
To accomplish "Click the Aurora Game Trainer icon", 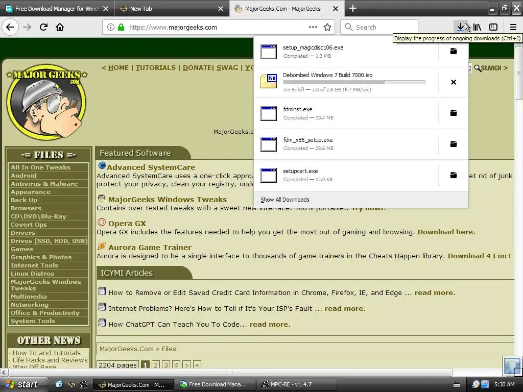I will [102, 247].
